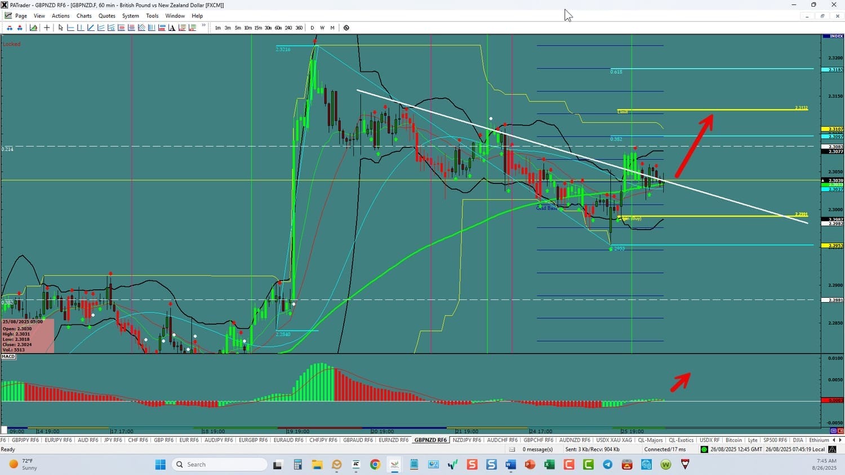Switch chart to 15m timeframe
Viewport: 845px width, 475px height.
point(258,28)
